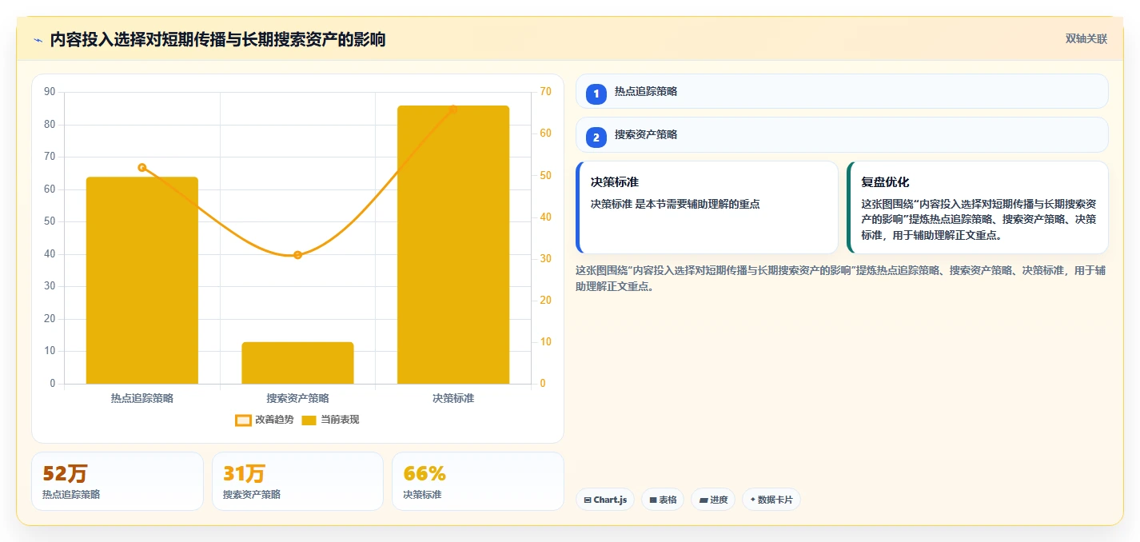Toggle the 改善趋势 legend entry
The height and width of the screenshot is (542, 1140).
pyautogui.click(x=264, y=420)
